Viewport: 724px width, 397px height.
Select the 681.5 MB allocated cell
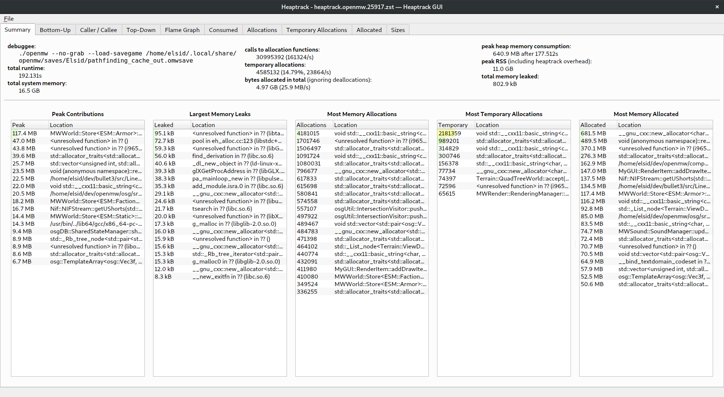(598, 133)
